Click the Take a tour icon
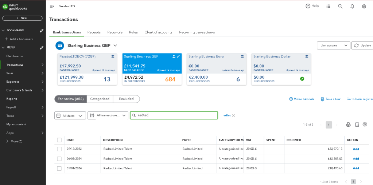373x185 pixels. point(322,99)
